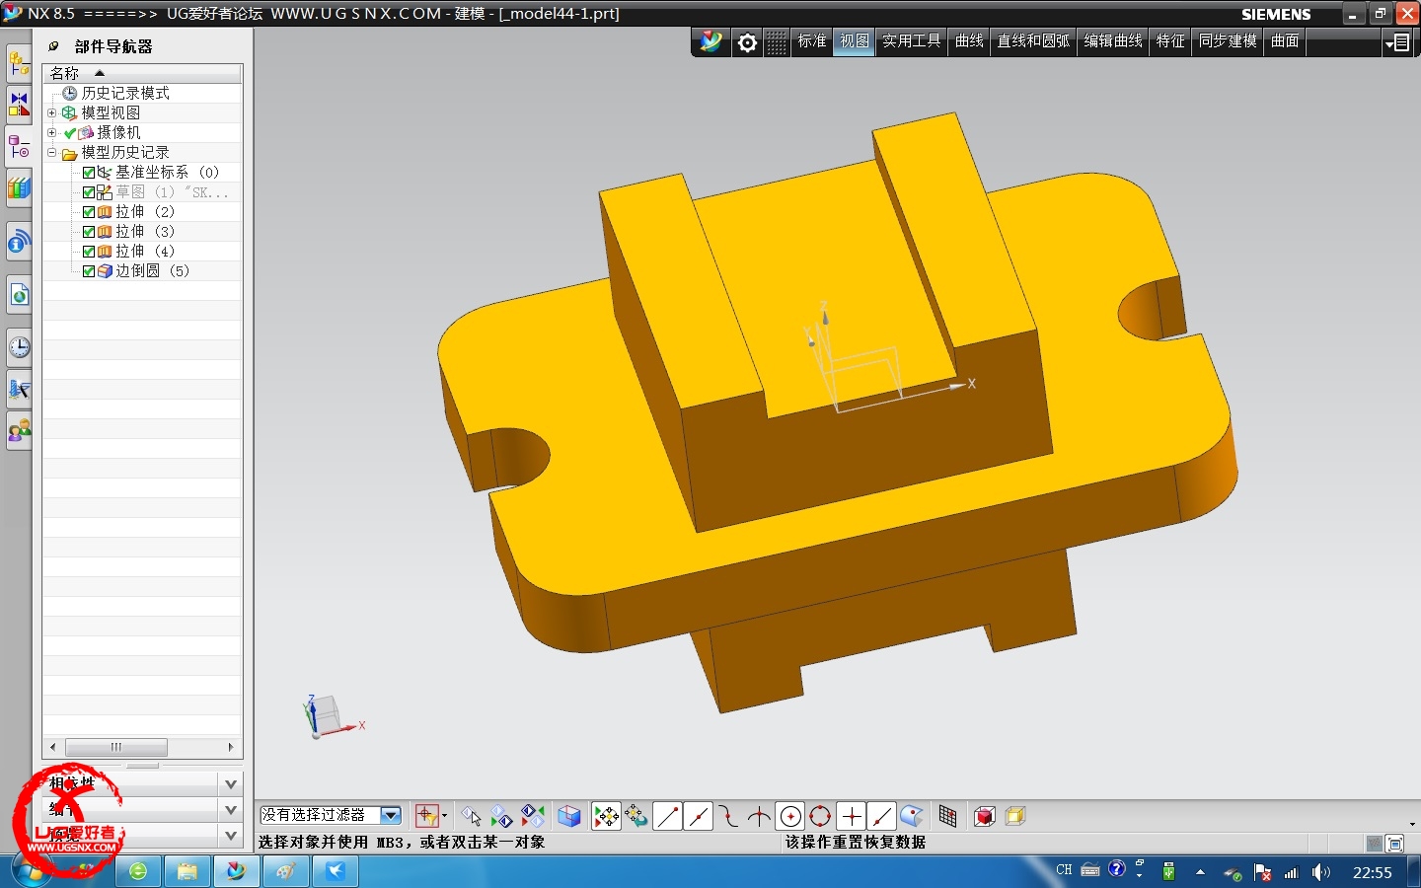Open the Roles sidebar tab with people icon
Screen dimensions: 1421x888
click(19, 431)
